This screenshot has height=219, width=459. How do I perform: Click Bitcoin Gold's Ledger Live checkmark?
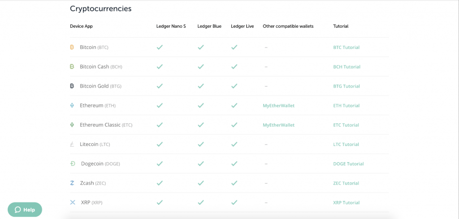click(234, 86)
